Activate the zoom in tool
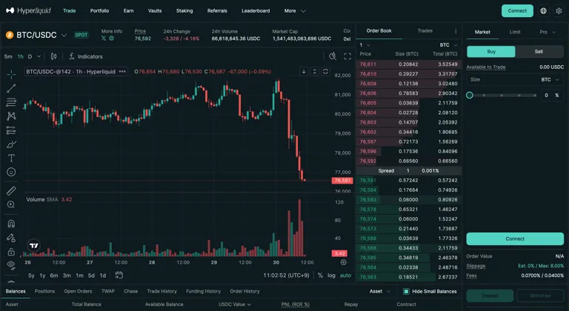Image resolution: width=569 pixels, height=311 pixels. click(x=11, y=204)
